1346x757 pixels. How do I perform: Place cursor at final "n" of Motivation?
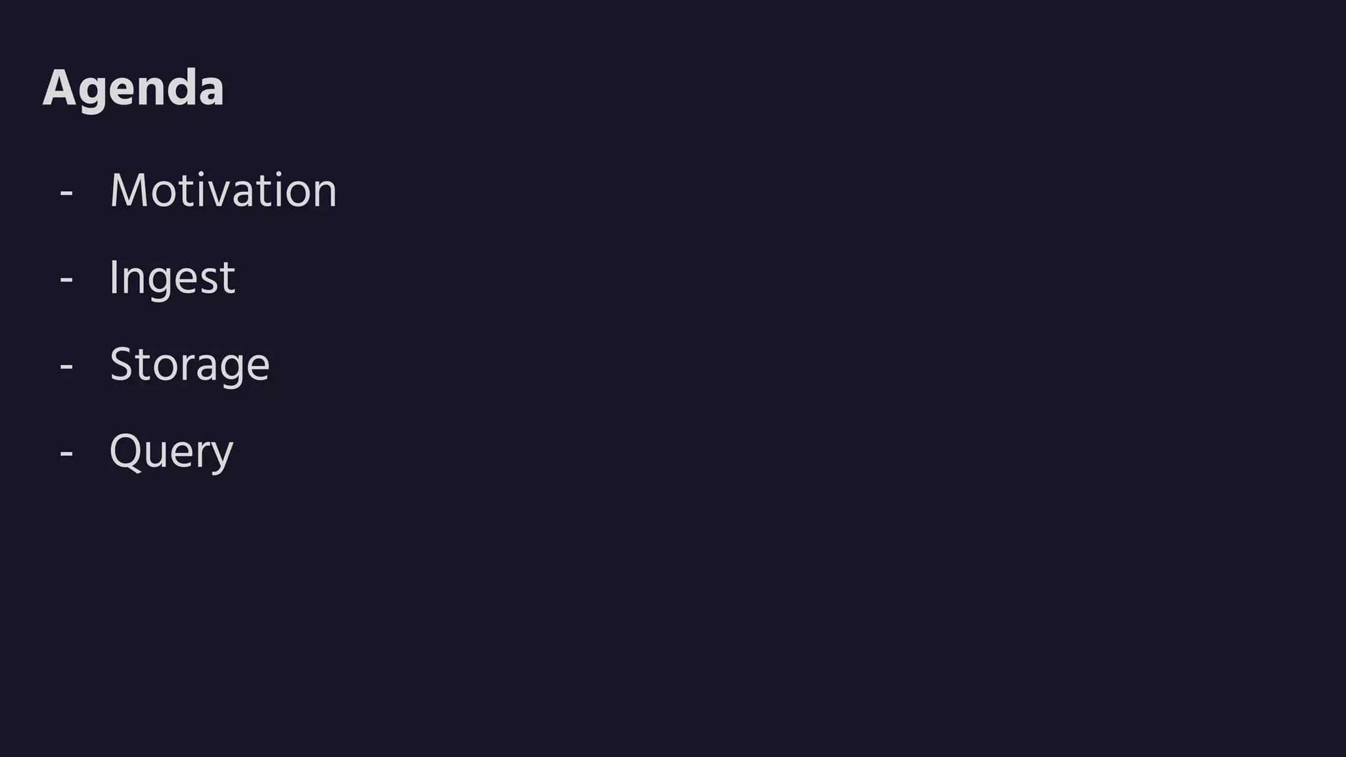(325, 195)
